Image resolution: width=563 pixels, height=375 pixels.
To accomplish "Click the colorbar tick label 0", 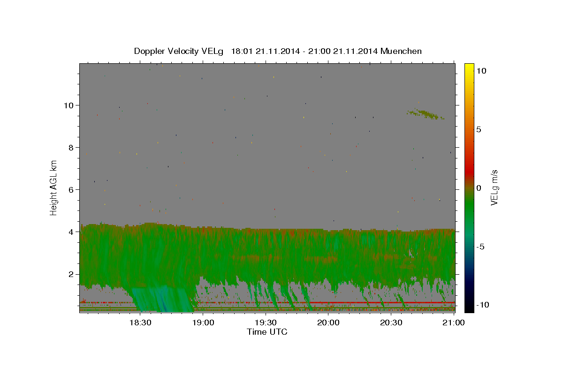I will point(479,188).
